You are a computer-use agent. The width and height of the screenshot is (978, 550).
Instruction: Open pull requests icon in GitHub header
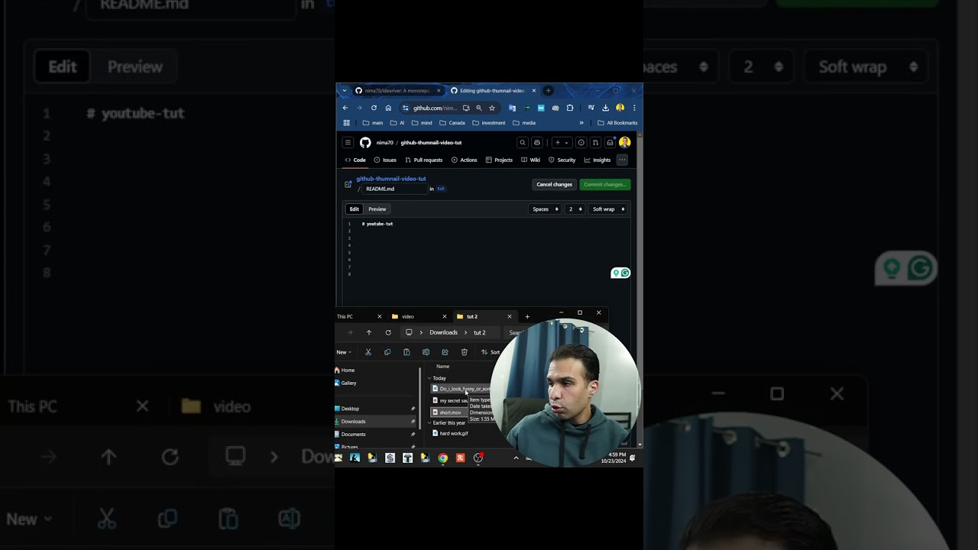pos(595,142)
